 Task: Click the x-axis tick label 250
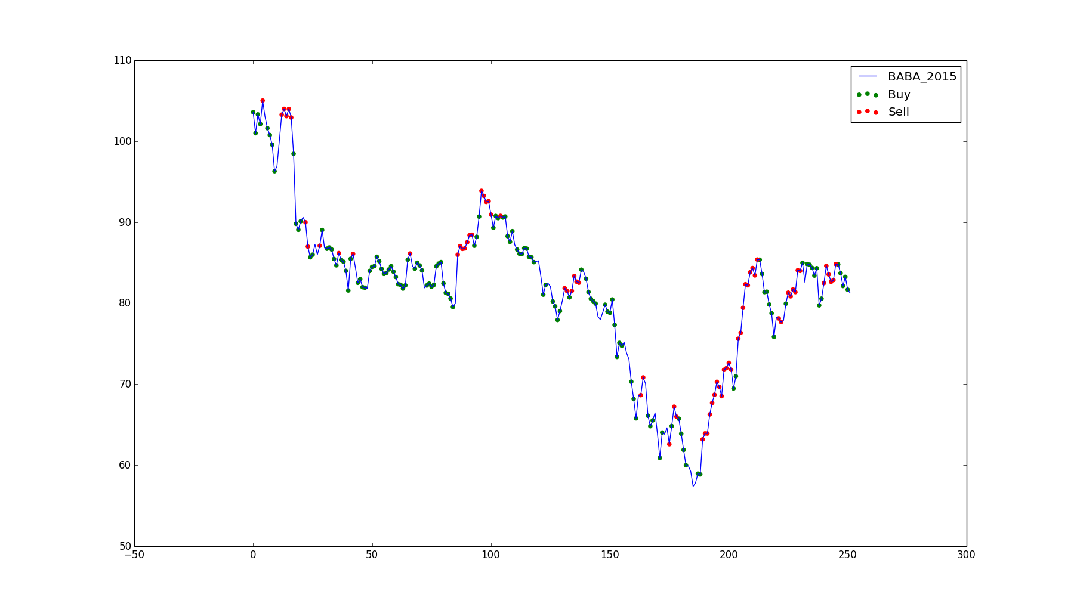847,555
